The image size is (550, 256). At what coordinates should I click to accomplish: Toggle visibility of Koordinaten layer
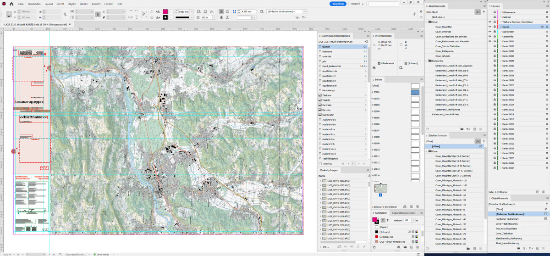(x=489, y=32)
